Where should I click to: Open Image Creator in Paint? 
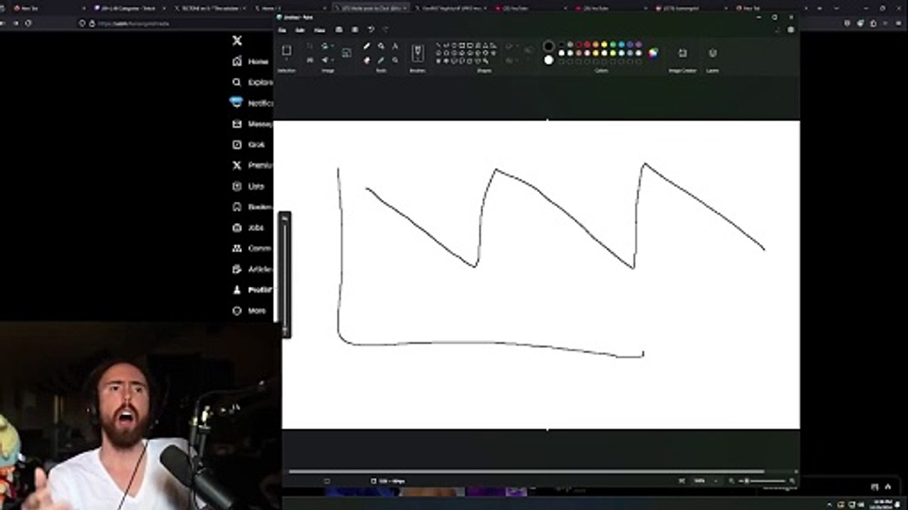tap(682, 53)
